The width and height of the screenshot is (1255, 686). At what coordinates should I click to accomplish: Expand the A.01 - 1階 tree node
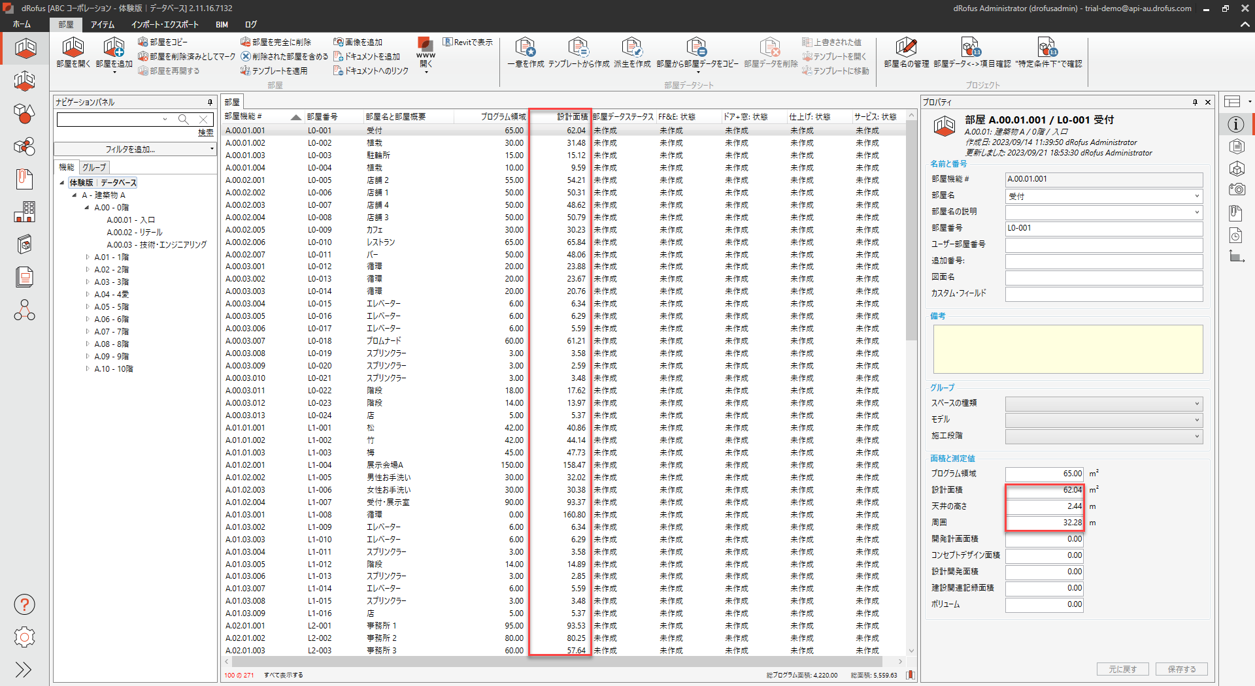88,257
